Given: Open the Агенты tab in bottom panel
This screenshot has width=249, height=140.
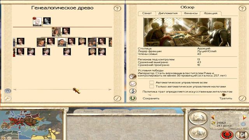Looking at the screenshot, I should (x=142, y=112).
